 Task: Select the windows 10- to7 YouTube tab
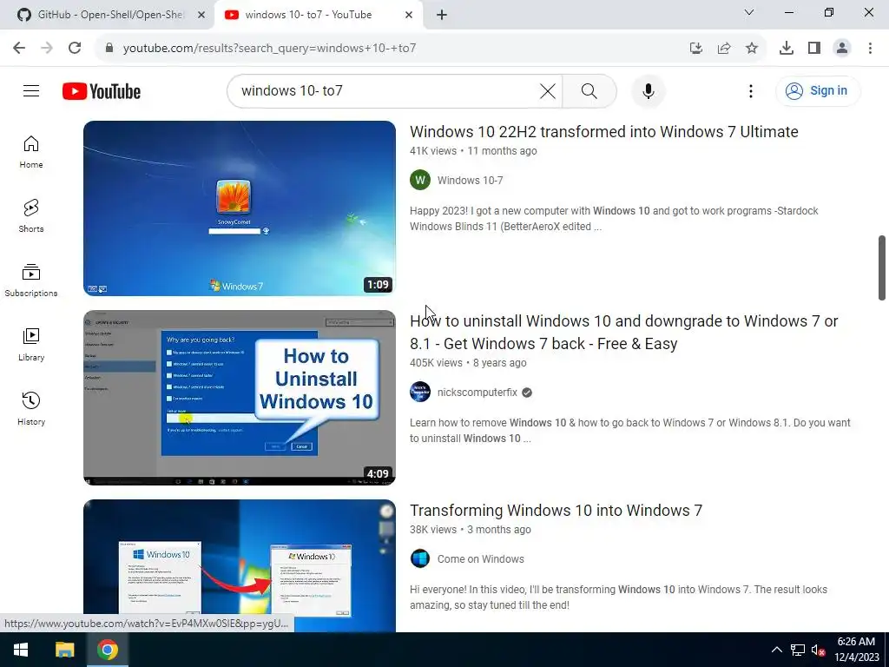pos(309,15)
